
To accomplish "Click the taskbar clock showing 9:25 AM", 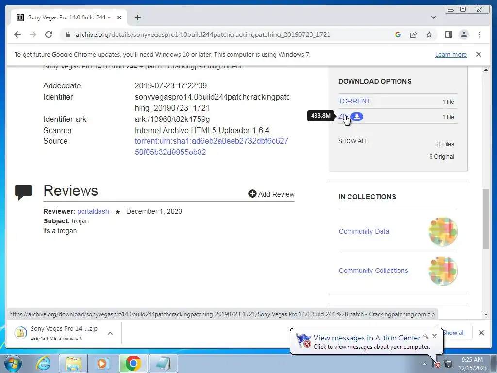I will (x=472, y=364).
